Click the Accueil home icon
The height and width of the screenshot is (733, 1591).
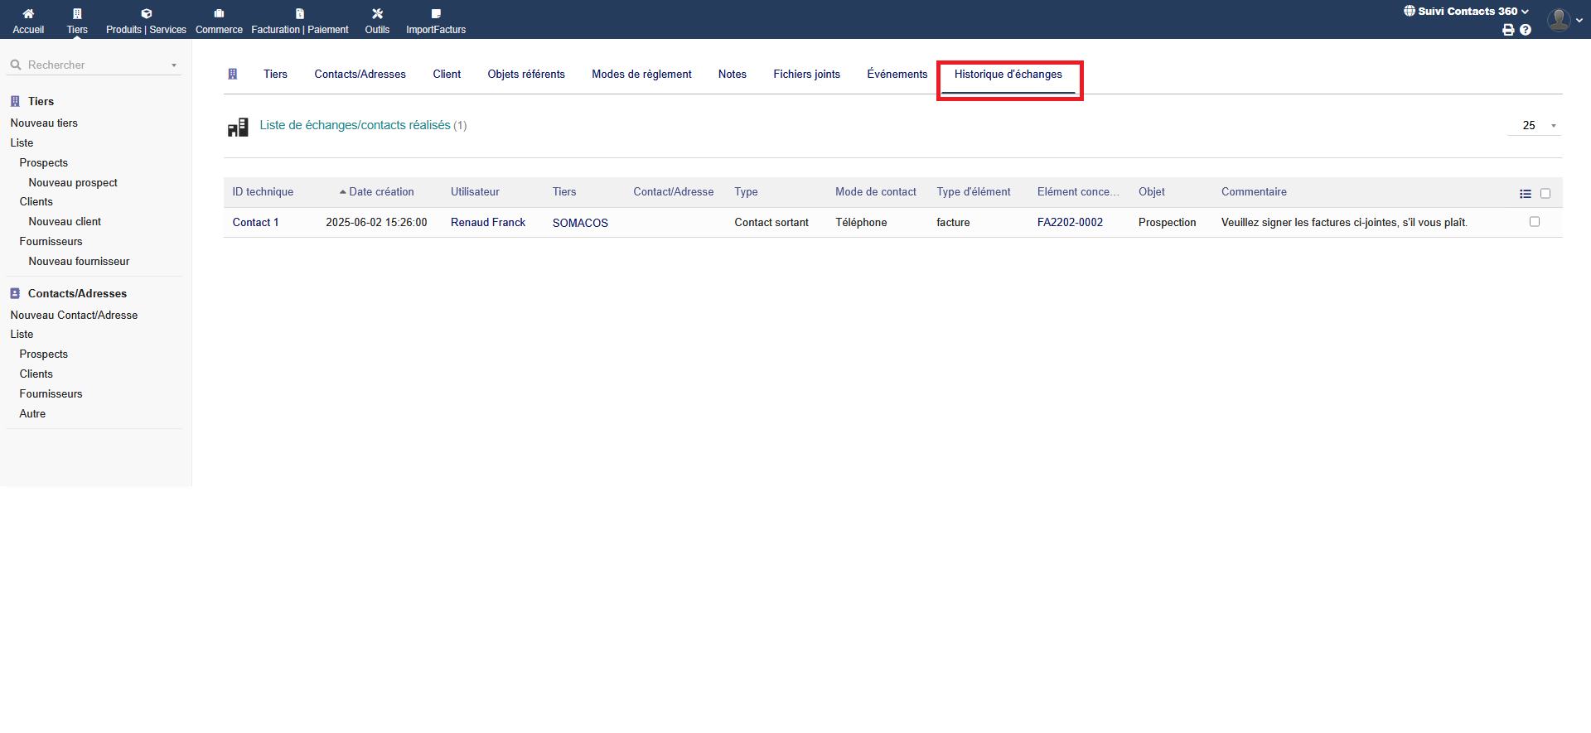[28, 14]
